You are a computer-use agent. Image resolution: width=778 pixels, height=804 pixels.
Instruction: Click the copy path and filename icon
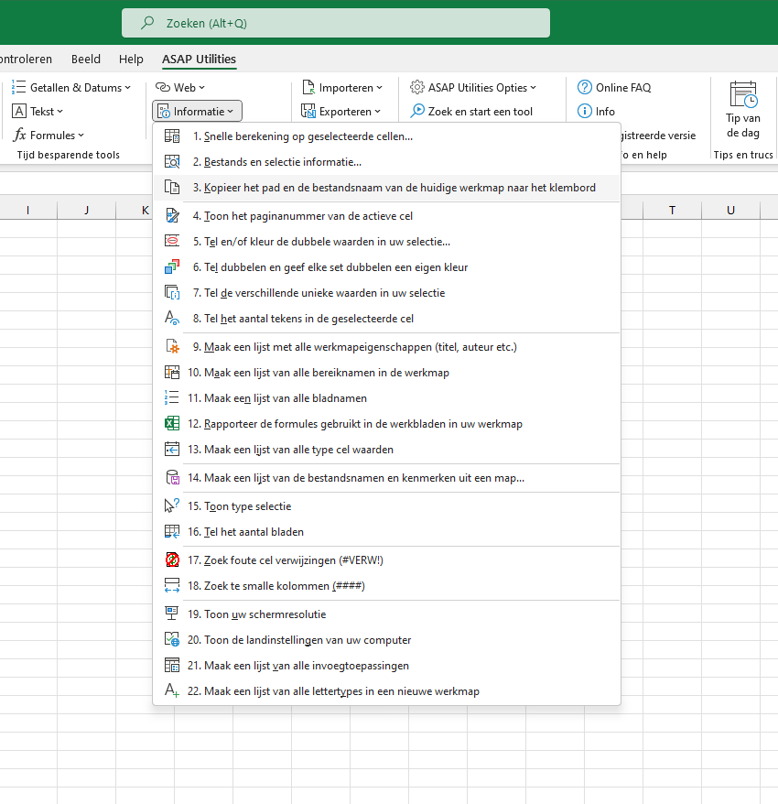[172, 188]
